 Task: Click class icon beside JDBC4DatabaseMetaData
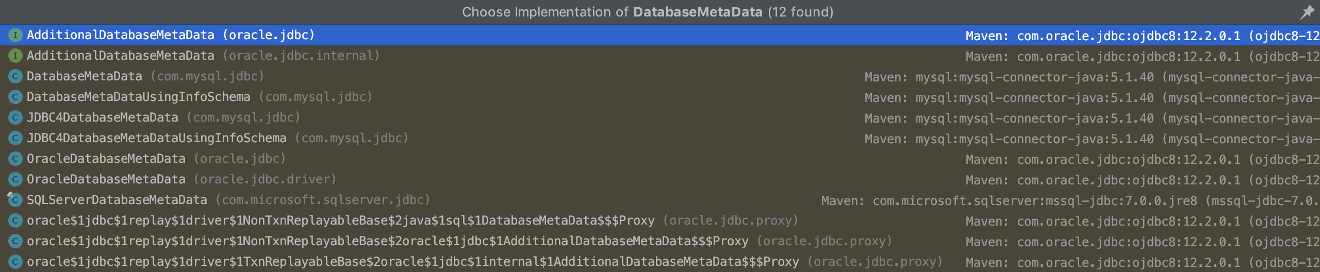(15, 117)
